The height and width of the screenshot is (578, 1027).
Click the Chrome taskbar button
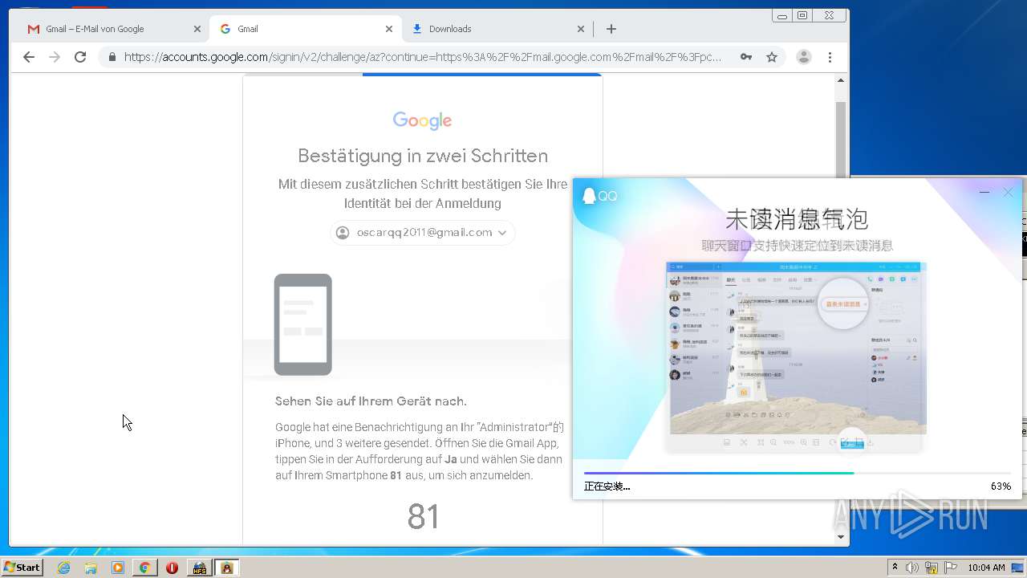coord(144,568)
